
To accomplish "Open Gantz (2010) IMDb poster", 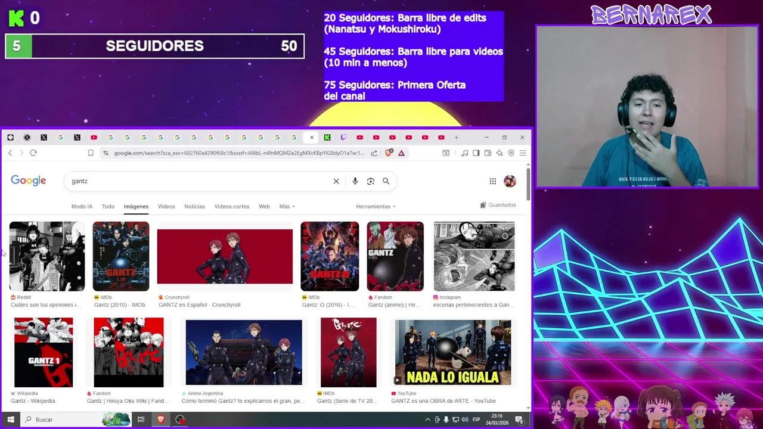I will [121, 256].
